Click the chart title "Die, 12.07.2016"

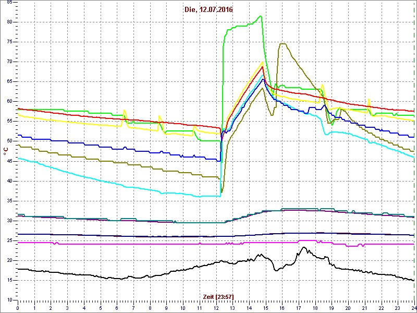(x=208, y=10)
